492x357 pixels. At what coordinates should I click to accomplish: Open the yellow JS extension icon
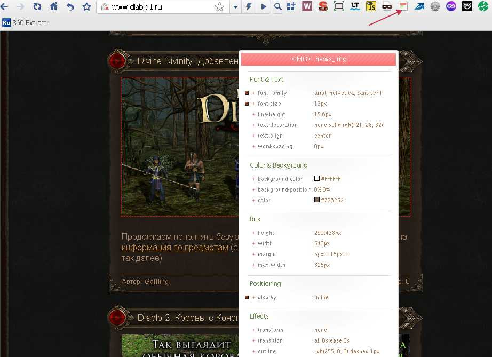coord(371,6)
